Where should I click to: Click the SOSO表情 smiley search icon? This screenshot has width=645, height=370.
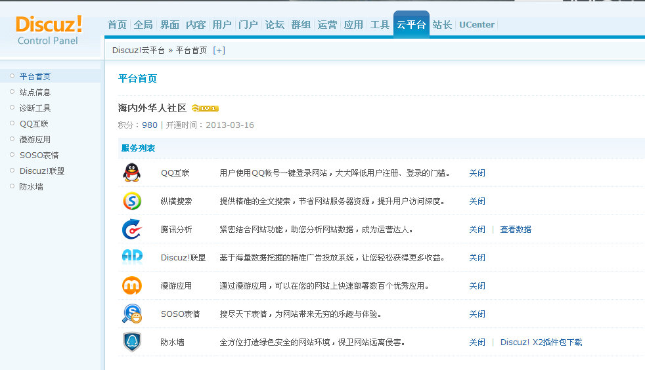(132, 314)
